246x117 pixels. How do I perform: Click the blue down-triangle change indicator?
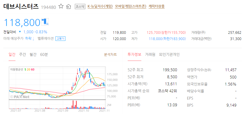(20, 32)
